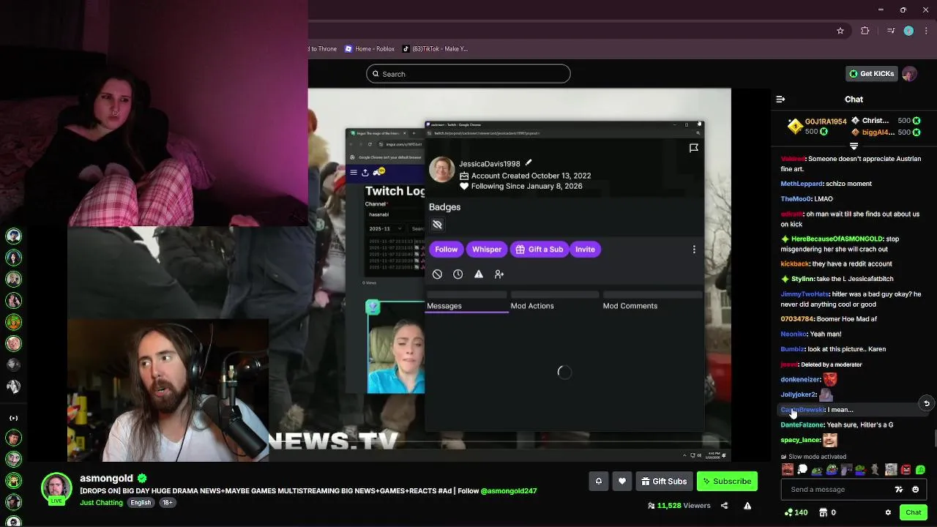Open quick emotes icon in chat input
The image size is (937, 527).
pos(899,490)
